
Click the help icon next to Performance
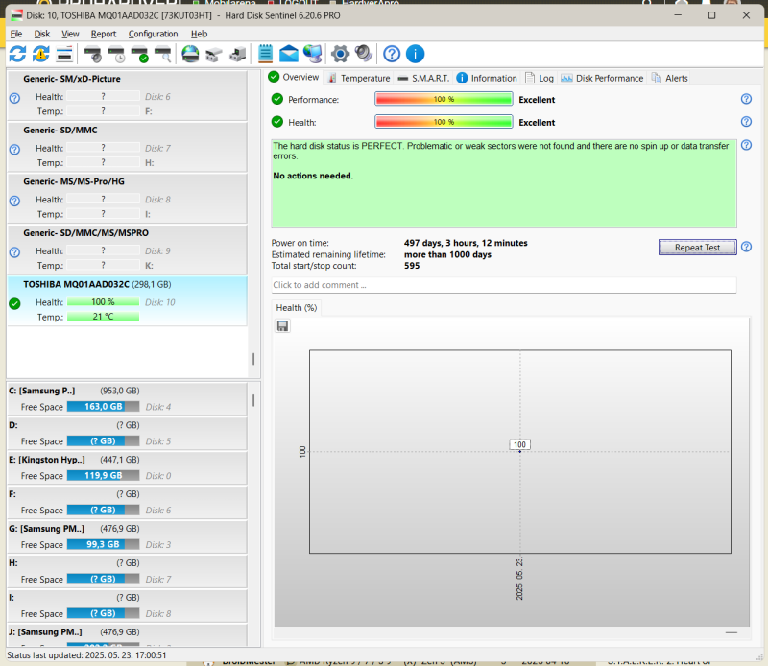point(746,99)
